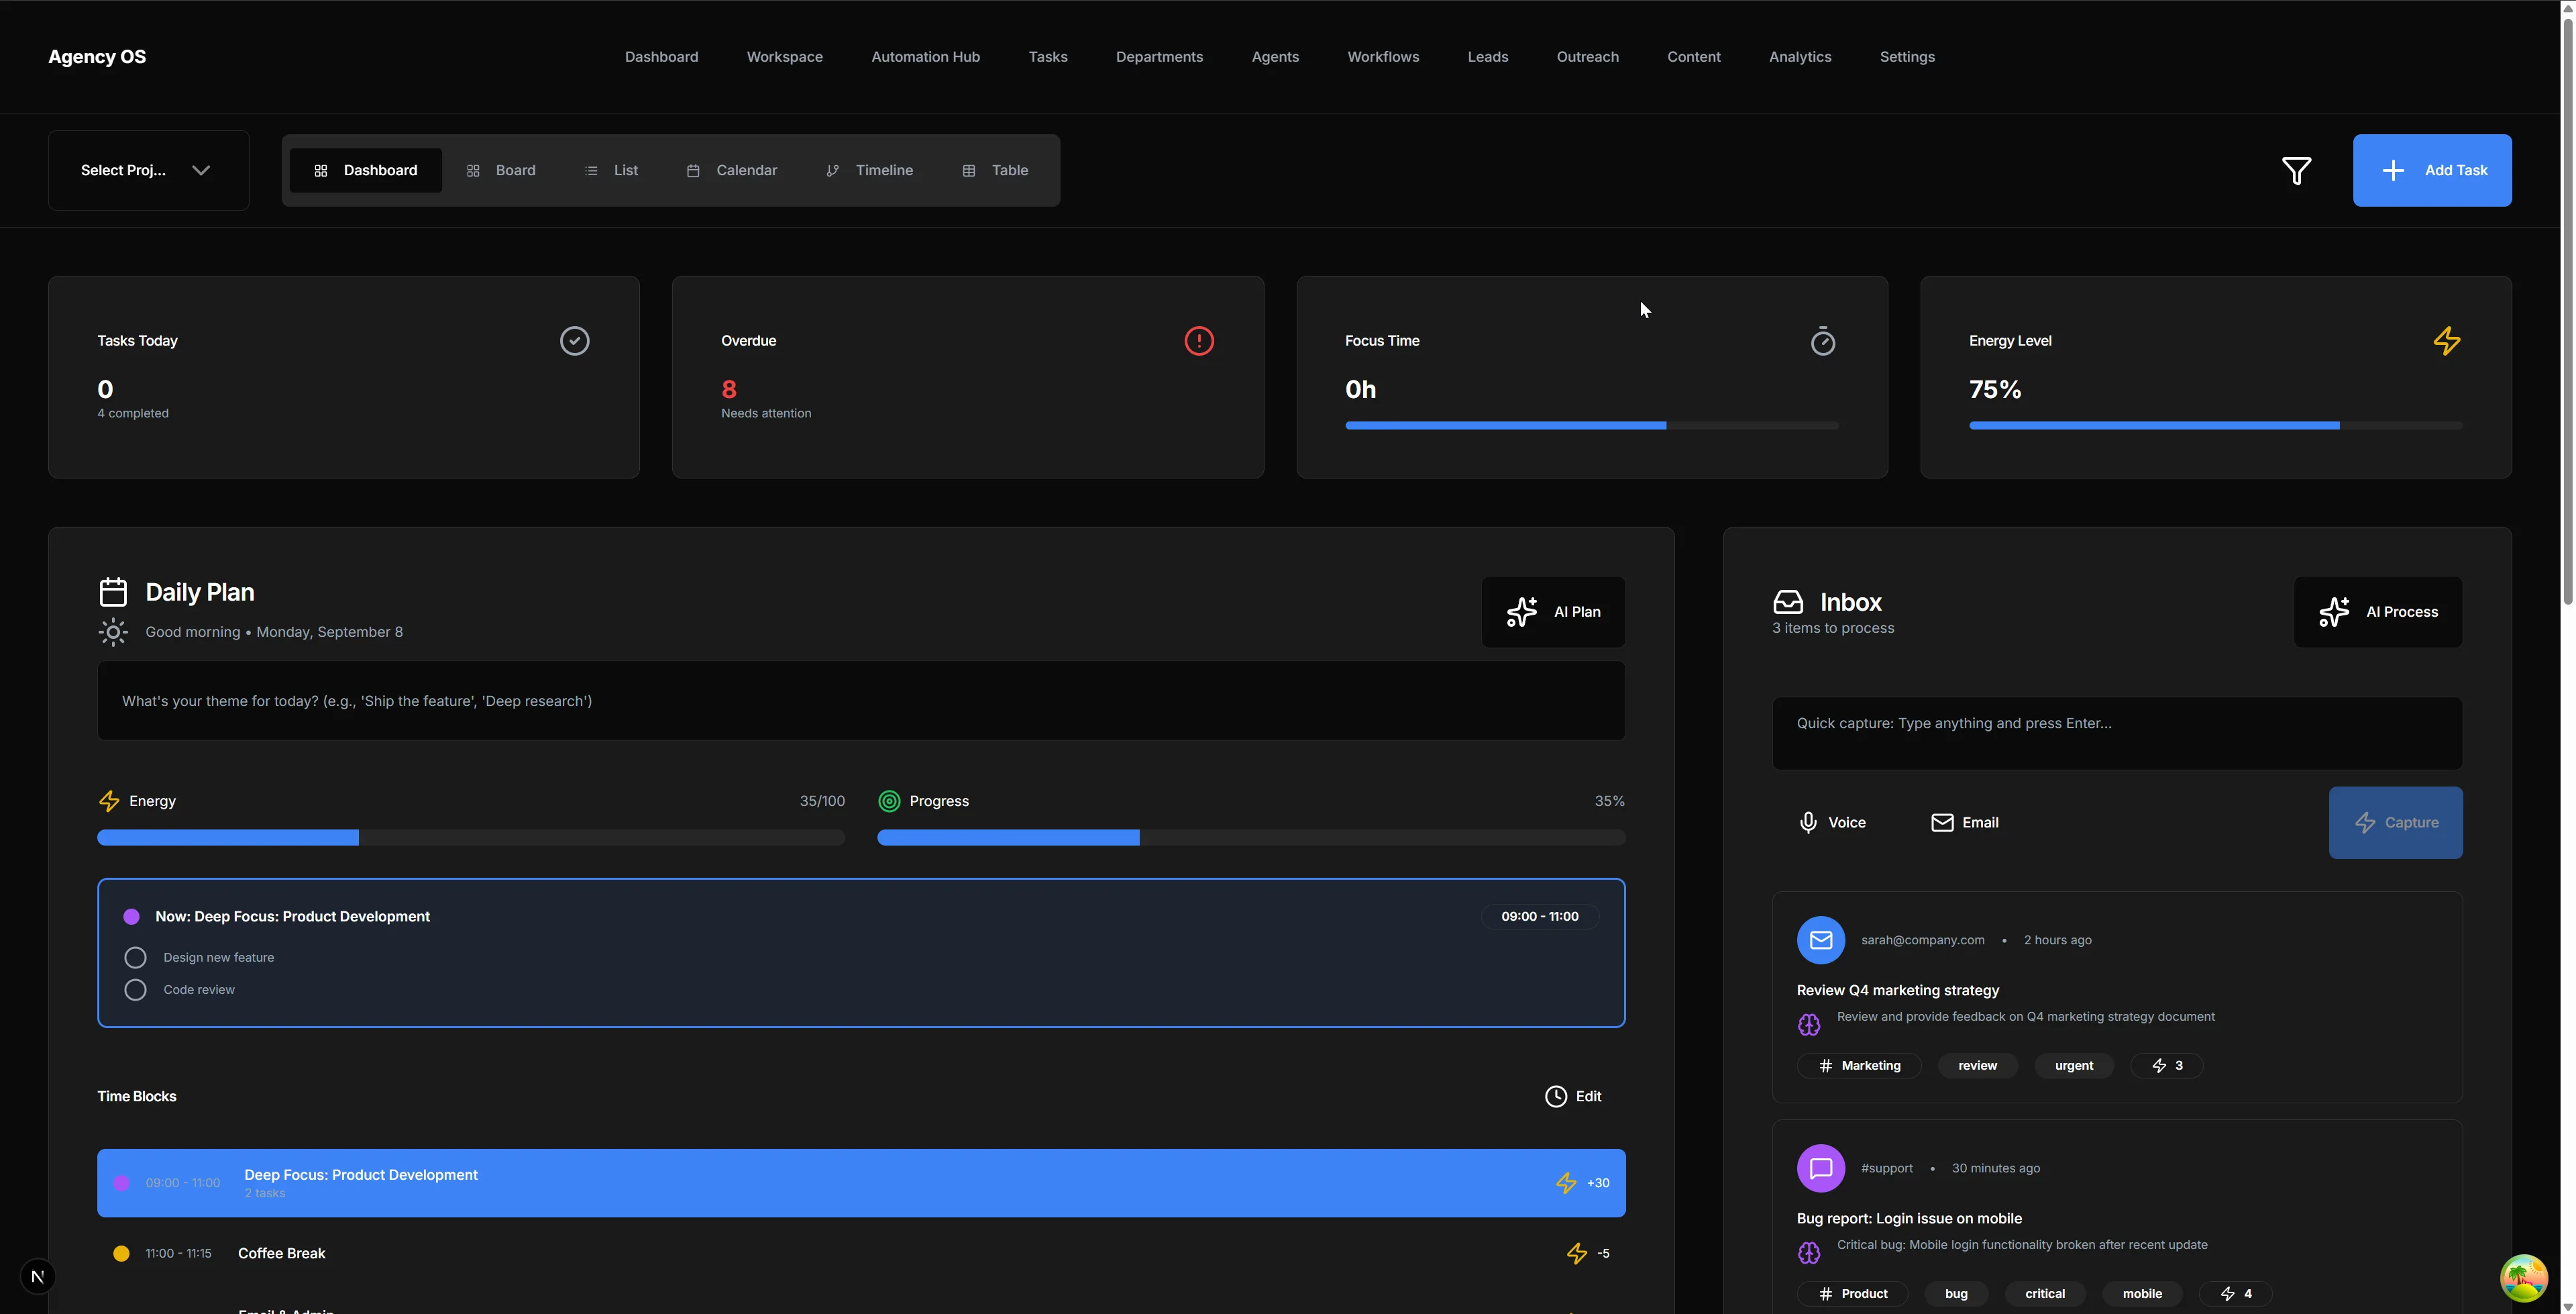Image resolution: width=2576 pixels, height=1314 pixels.
Task: Click the Tasks Today check circle icon
Action: [574, 340]
